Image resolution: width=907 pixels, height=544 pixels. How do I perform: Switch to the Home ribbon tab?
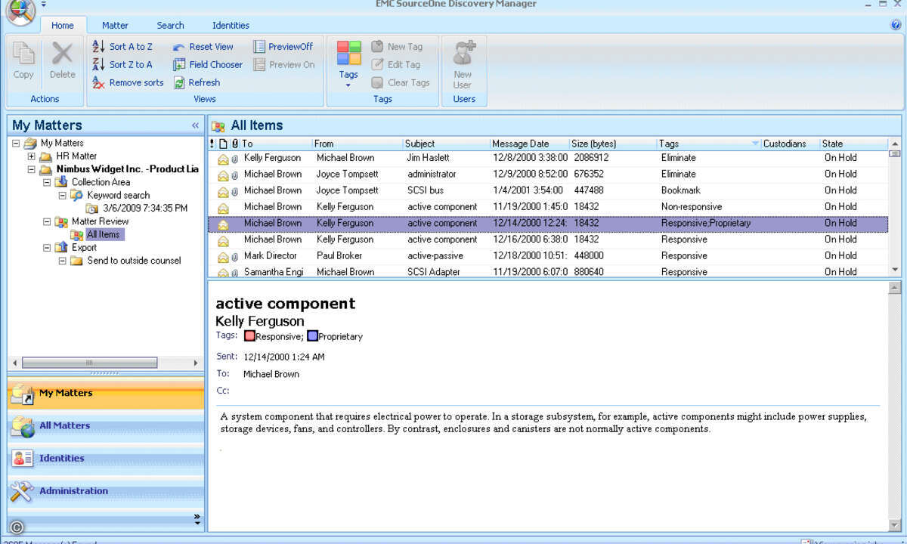(62, 25)
